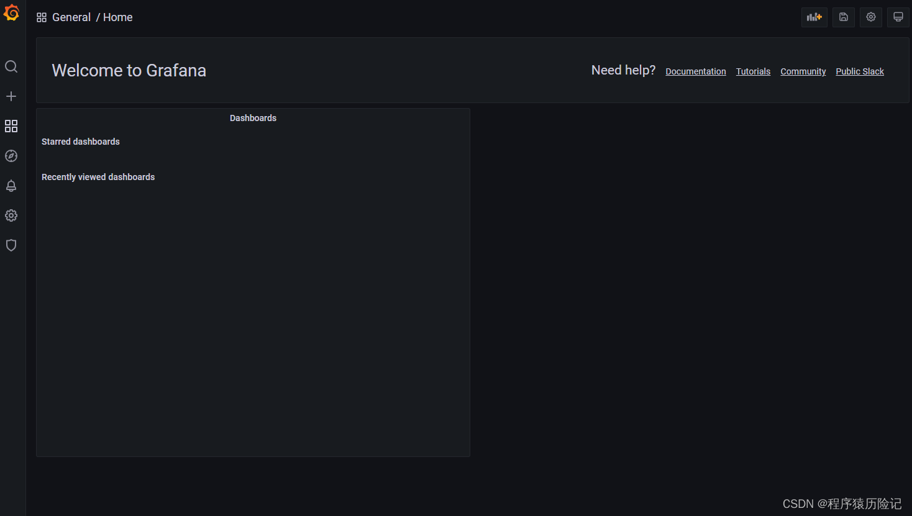Viewport: 912px width, 516px height.
Task: Open the General folder breadcrumb
Action: (71, 17)
